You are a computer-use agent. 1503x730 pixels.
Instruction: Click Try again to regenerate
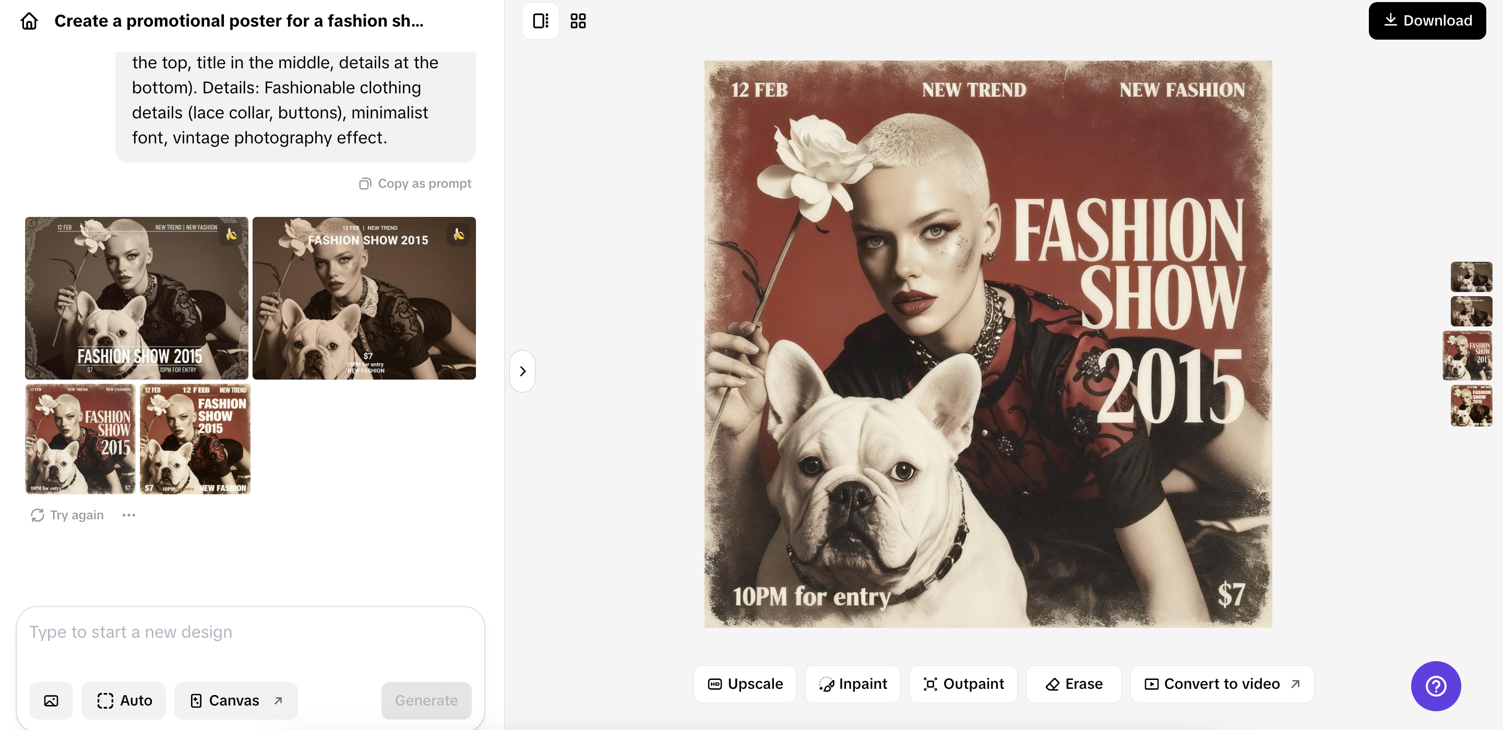pos(67,515)
